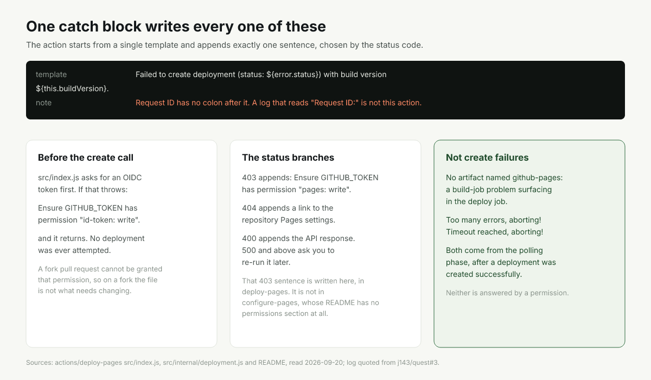Viewport: 651px width, 380px height.
Task: Click the grey note "That 403 sentence is written here"
Action: point(310,297)
